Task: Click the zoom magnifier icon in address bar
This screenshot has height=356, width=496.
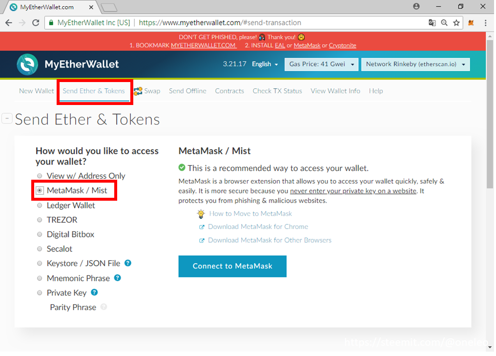Action: [x=444, y=23]
